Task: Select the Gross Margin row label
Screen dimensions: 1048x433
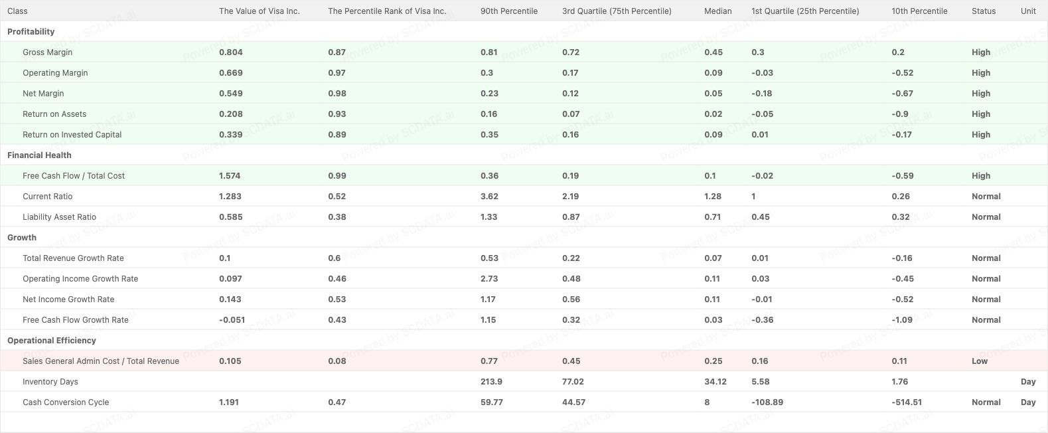Action: pyautogui.click(x=48, y=52)
